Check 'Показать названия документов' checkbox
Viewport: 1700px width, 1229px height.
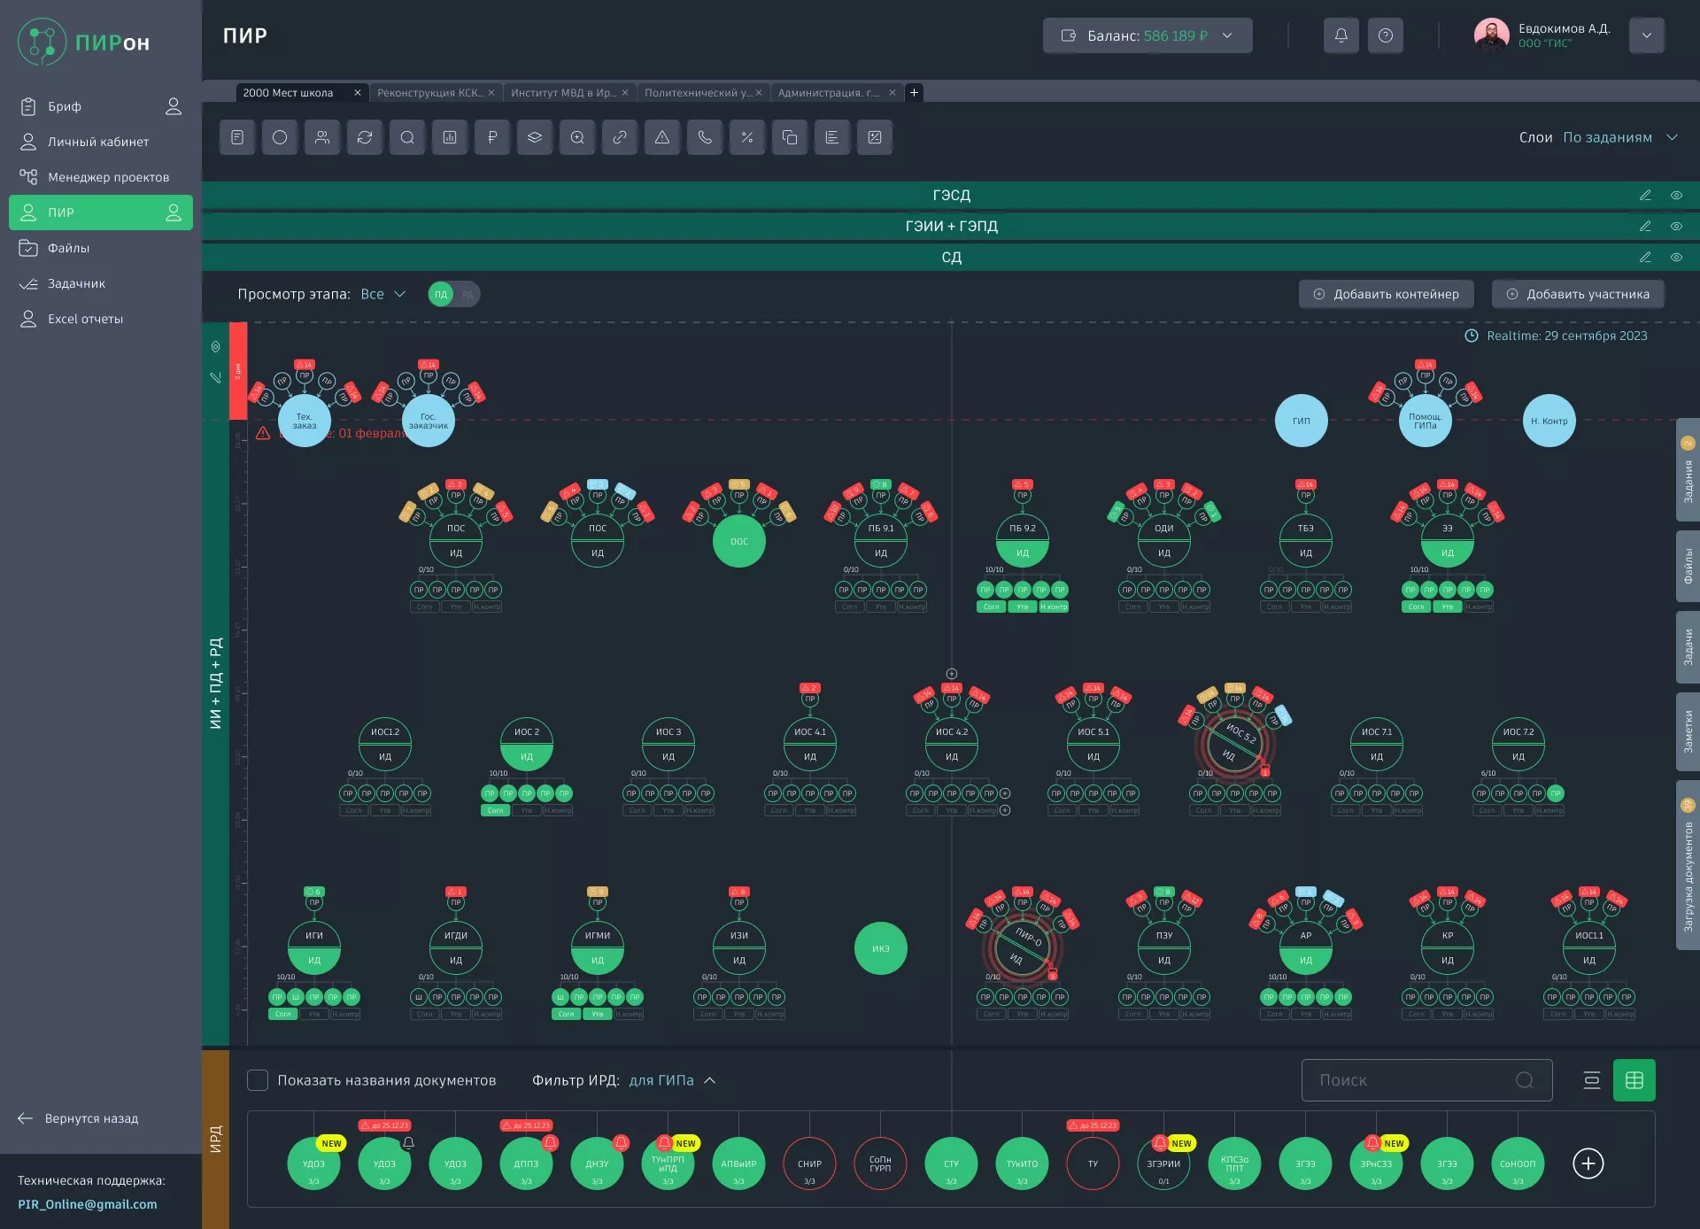pos(258,1080)
